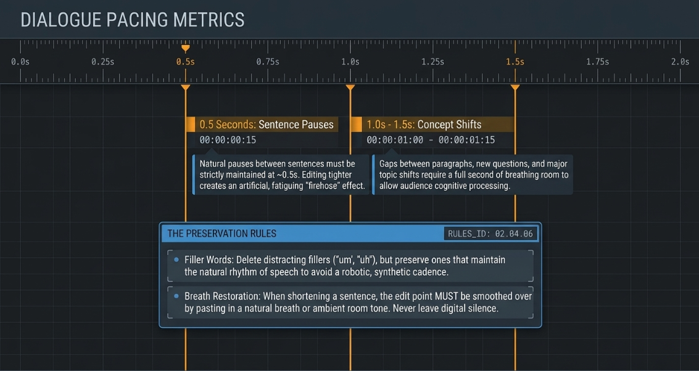Click the RULES_ID: 02.04.06 field
Viewport: 699px width, 371px height.
coord(490,234)
